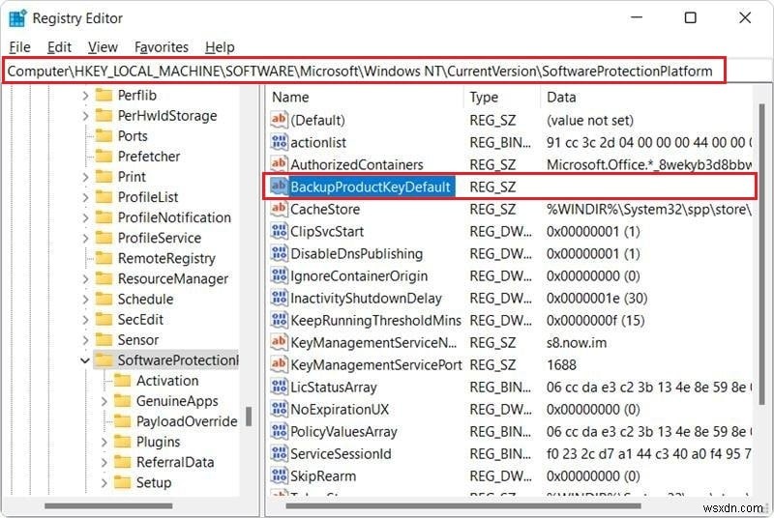Click the 1688 port data value

(561, 364)
